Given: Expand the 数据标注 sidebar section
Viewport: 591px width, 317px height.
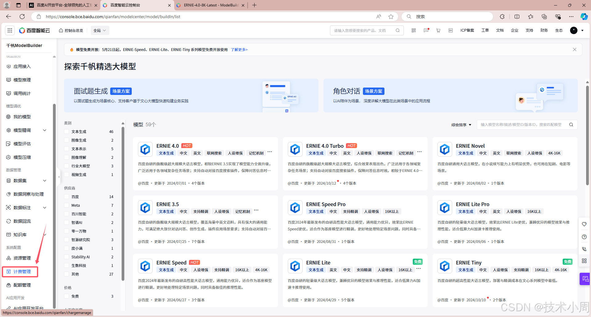Looking at the screenshot, I should 45,208.
